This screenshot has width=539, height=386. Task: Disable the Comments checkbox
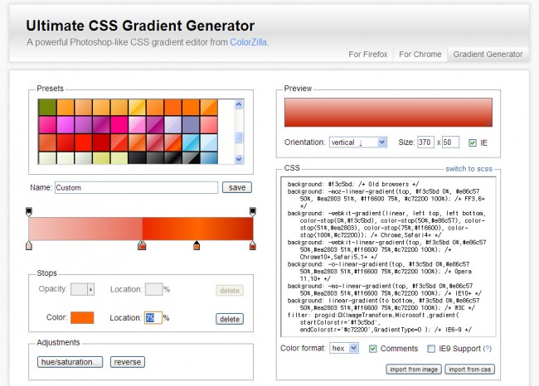click(373, 348)
